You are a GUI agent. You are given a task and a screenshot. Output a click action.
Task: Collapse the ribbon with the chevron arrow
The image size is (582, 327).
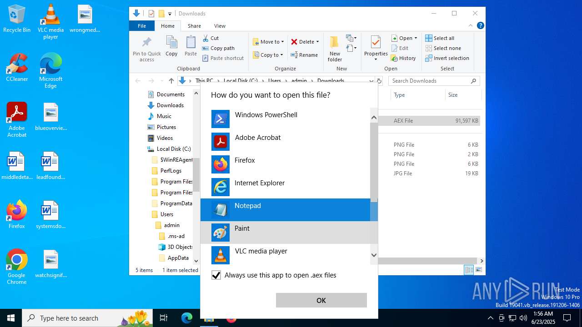[x=471, y=26]
